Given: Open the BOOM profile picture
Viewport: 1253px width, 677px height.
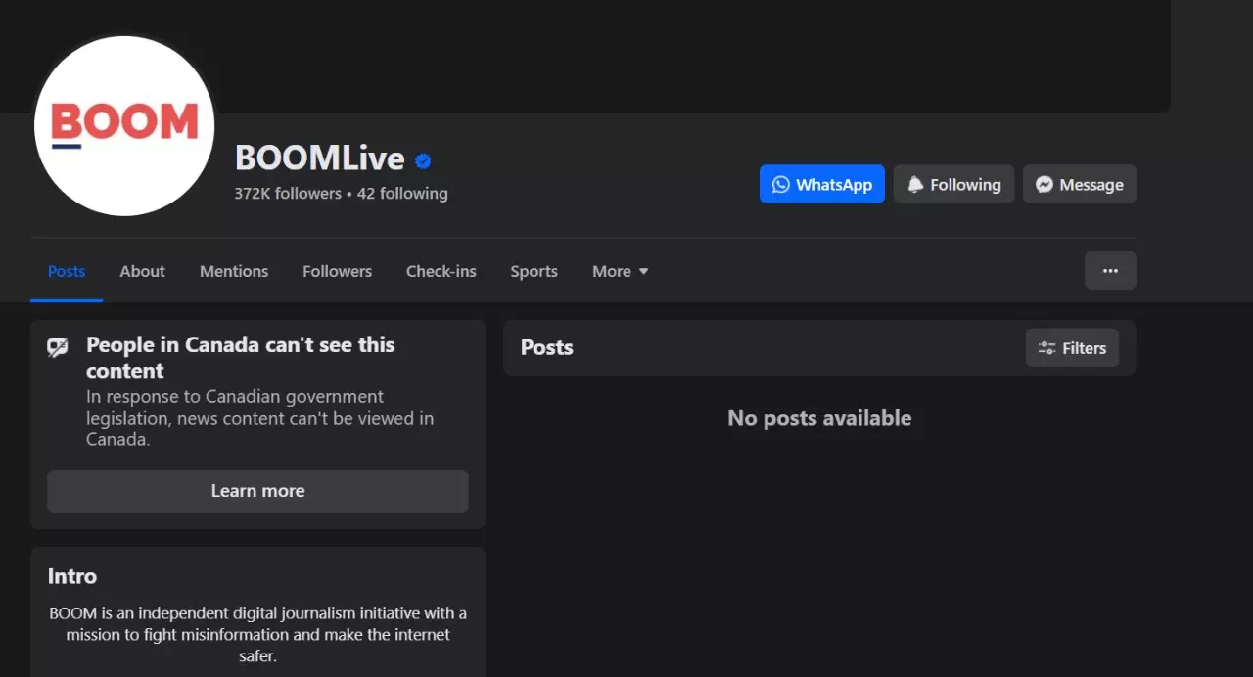Looking at the screenshot, I should pos(124,125).
